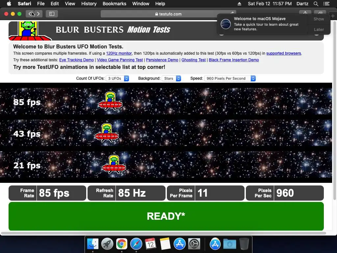Click the Pixels Per Frame 11 readout
This screenshot has width=337, height=253.
click(x=205, y=193)
